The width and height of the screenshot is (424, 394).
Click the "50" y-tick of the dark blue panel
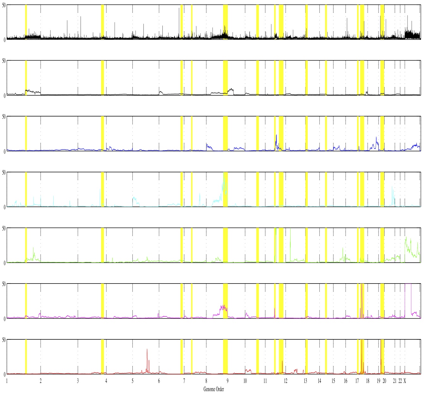[x=4, y=116]
